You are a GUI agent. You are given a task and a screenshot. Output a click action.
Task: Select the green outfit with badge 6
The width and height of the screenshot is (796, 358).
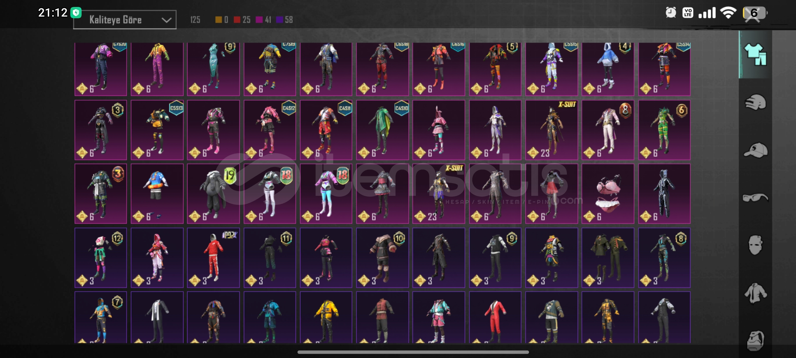tap(664, 130)
